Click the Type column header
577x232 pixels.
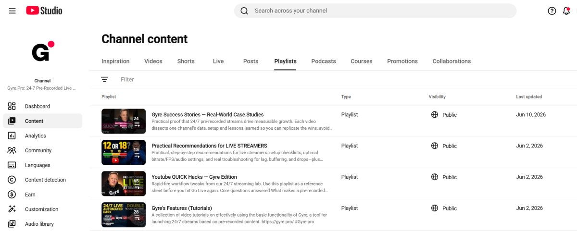(346, 97)
